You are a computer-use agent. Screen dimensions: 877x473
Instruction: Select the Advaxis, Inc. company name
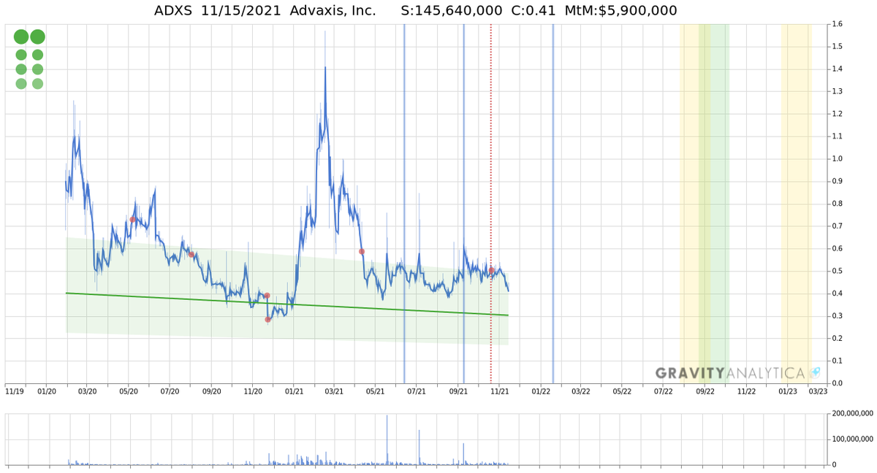[x=334, y=11]
